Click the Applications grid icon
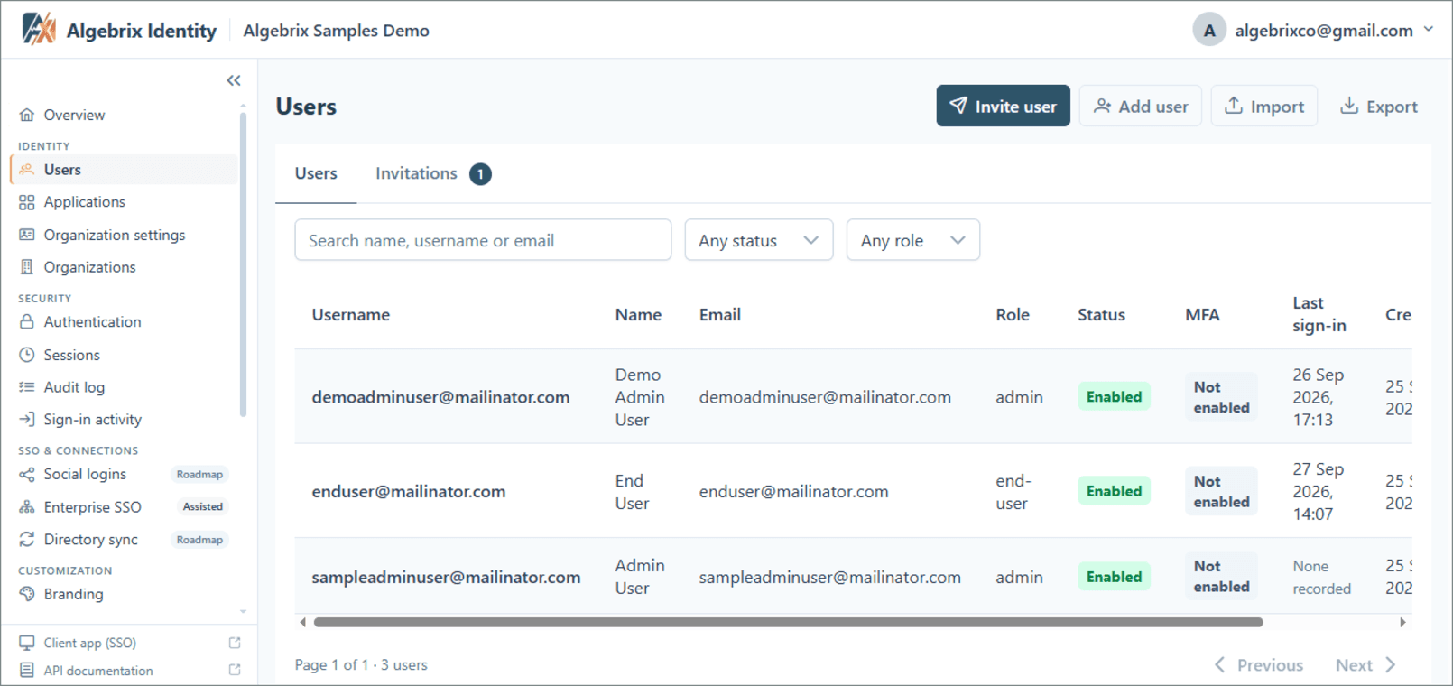The width and height of the screenshot is (1453, 686). [27, 202]
